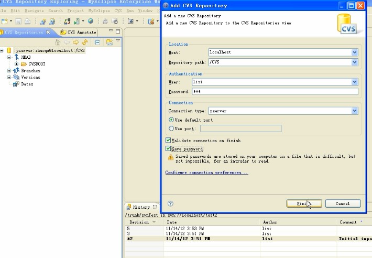Select the HEAD tree item
372x258 pixels.
pyautogui.click(x=26, y=57)
